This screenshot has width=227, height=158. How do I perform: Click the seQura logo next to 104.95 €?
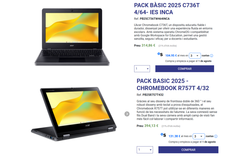(160, 54)
